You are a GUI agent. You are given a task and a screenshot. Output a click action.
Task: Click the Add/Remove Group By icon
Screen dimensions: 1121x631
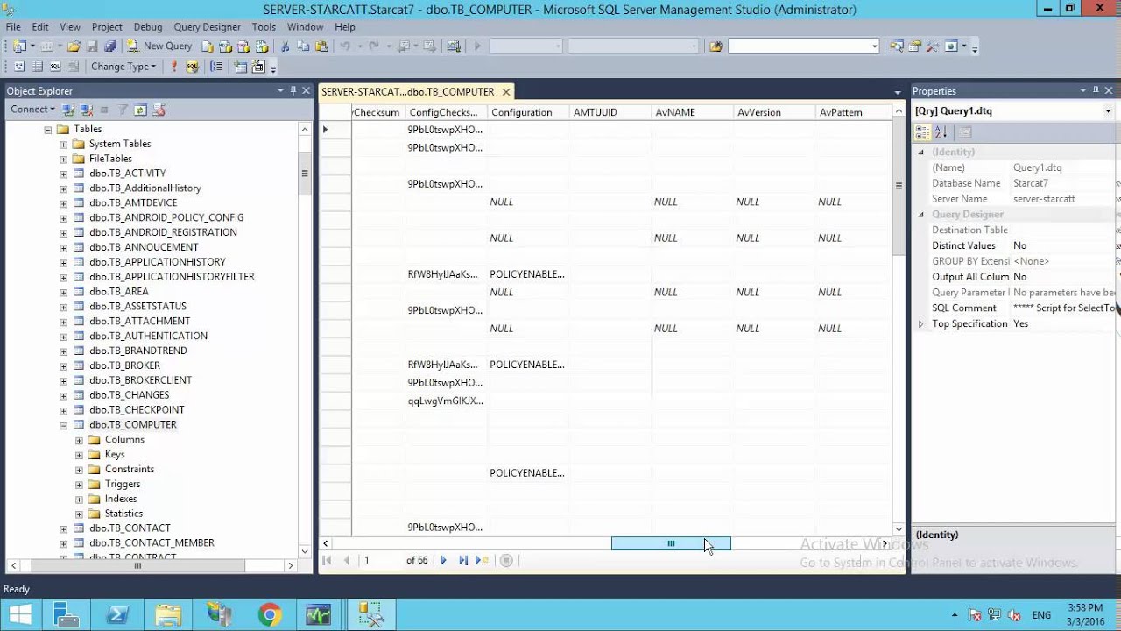[216, 67]
